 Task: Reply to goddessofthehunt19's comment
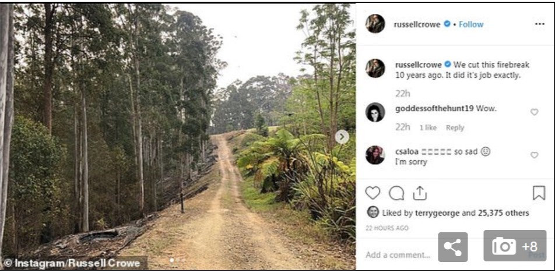[455, 128]
